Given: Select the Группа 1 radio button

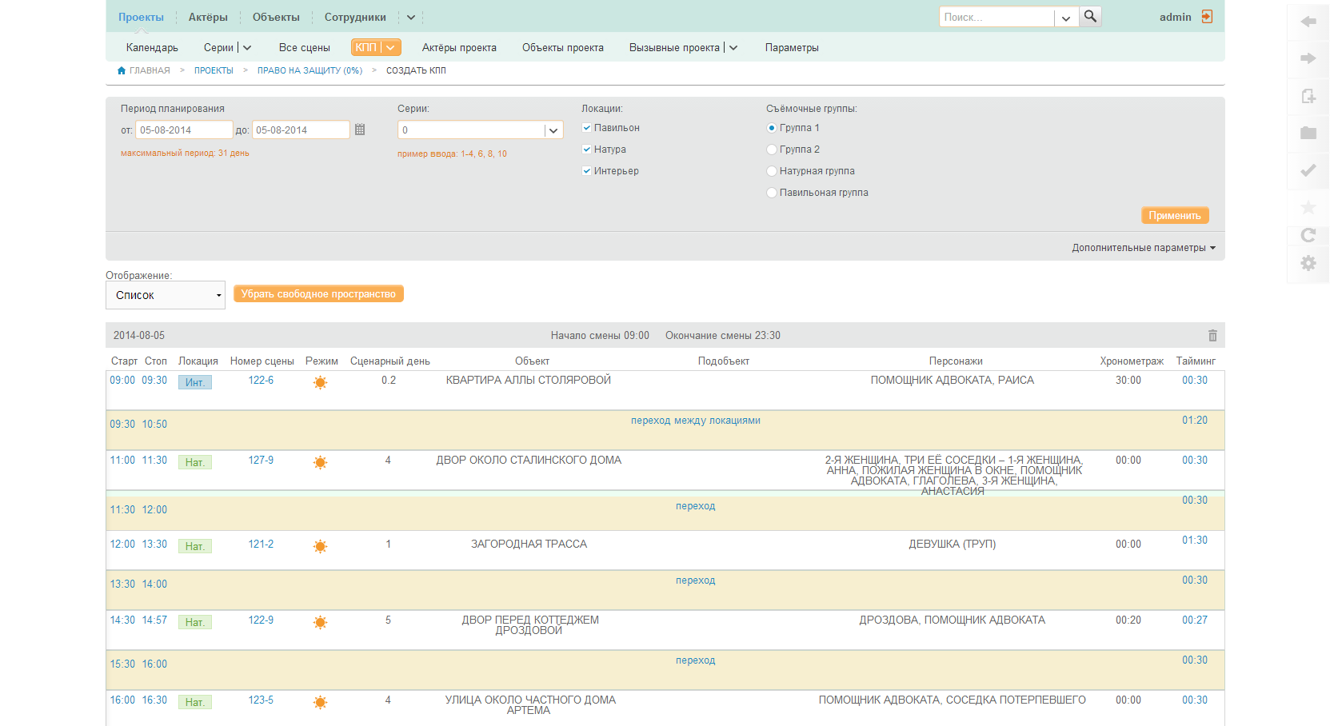Looking at the screenshot, I should (772, 128).
